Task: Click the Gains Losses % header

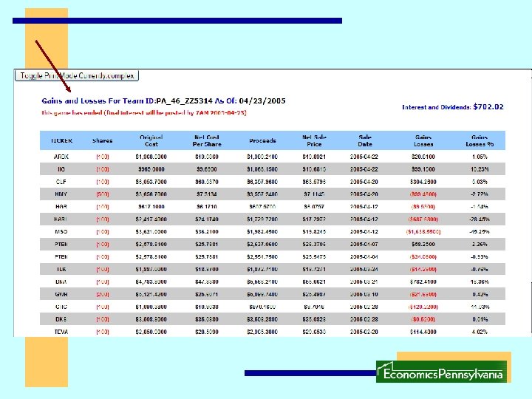Action: (x=480, y=140)
